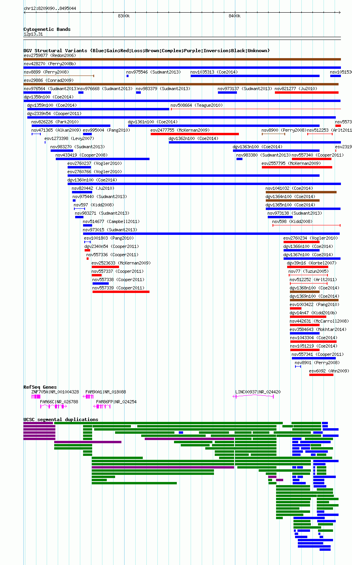Open nsv557339 (Cooper2011) variant
The height and width of the screenshot is (565, 352).
[x=118, y=288]
